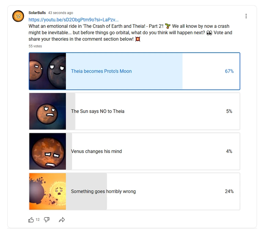The image size is (259, 229).
Task: Vote for Theia becomes Proto's Moon
Action: tap(101, 71)
